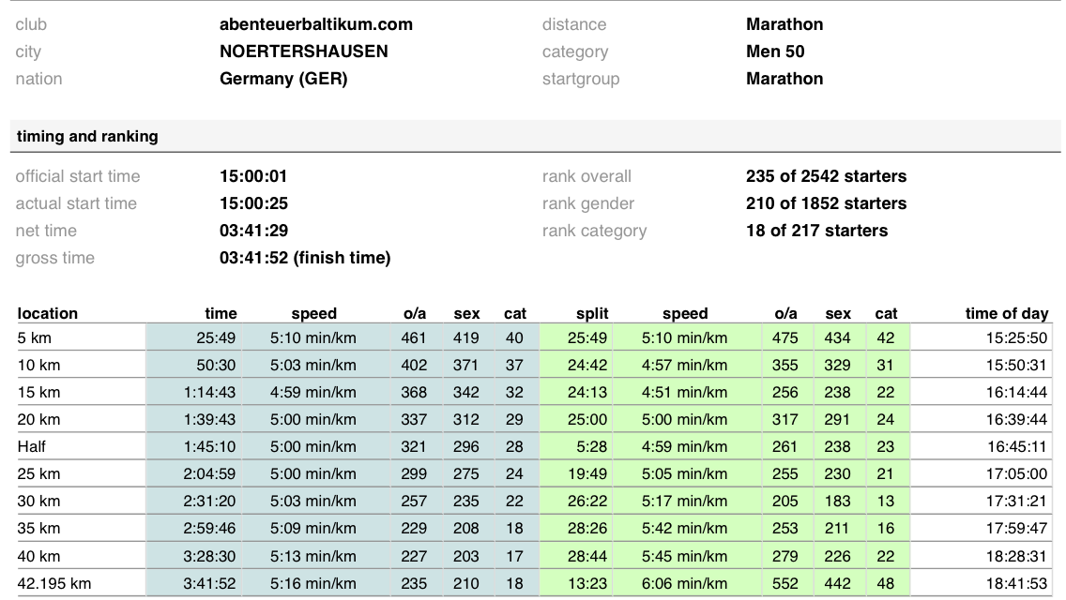This screenshot has height=600, width=1066.
Task: Click the 6:06 min/km split speed cell
Action: (684, 583)
